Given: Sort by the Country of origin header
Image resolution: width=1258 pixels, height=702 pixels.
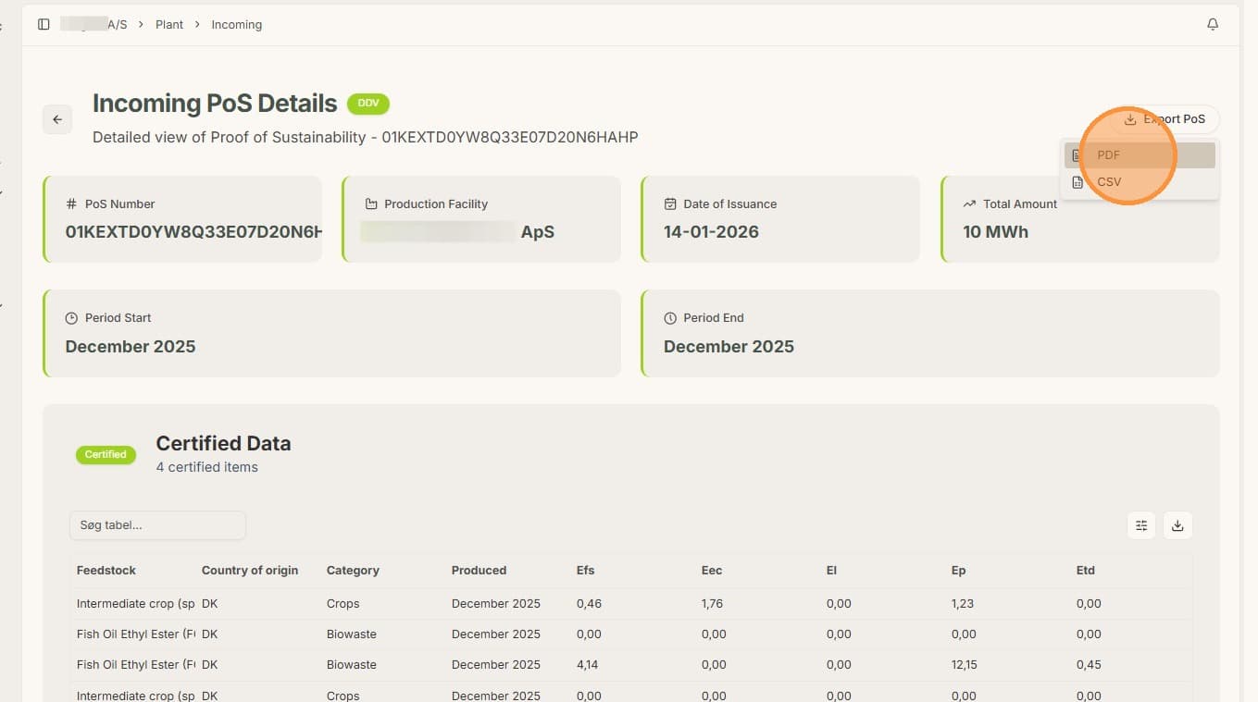Looking at the screenshot, I should pos(250,571).
